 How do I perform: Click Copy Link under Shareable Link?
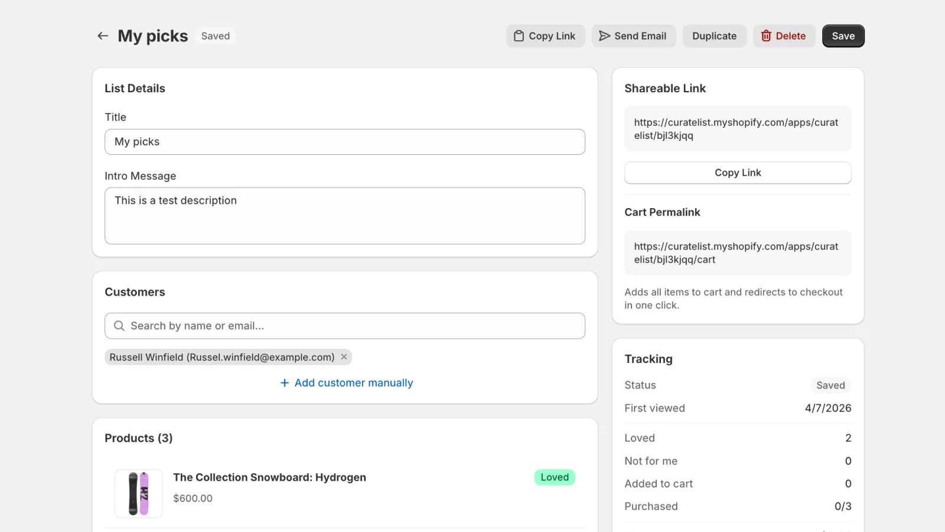(737, 173)
